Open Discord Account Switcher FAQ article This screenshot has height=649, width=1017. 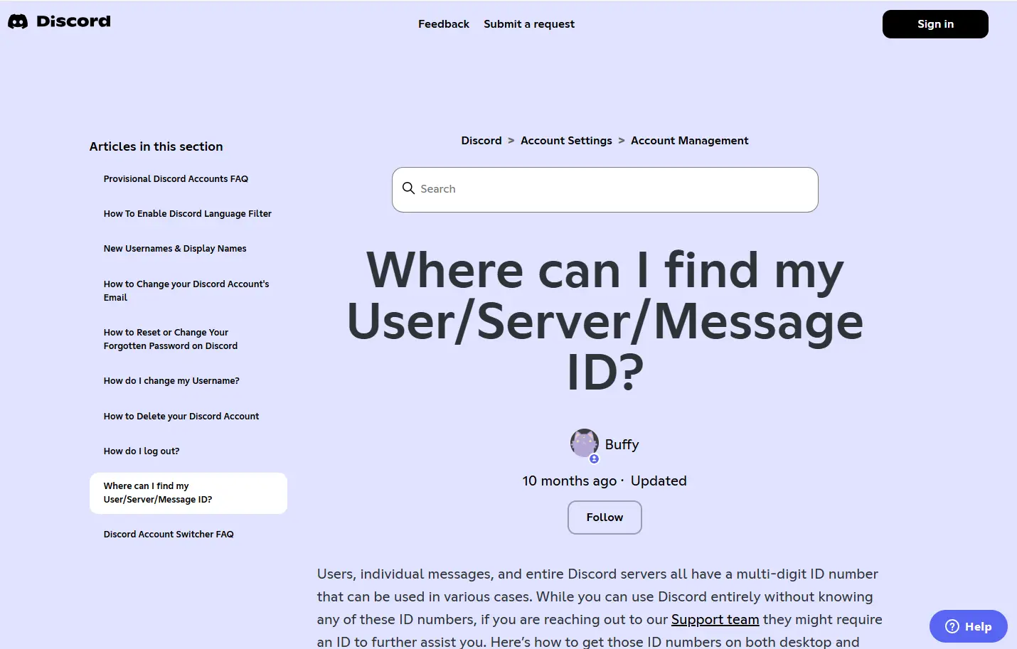(169, 535)
